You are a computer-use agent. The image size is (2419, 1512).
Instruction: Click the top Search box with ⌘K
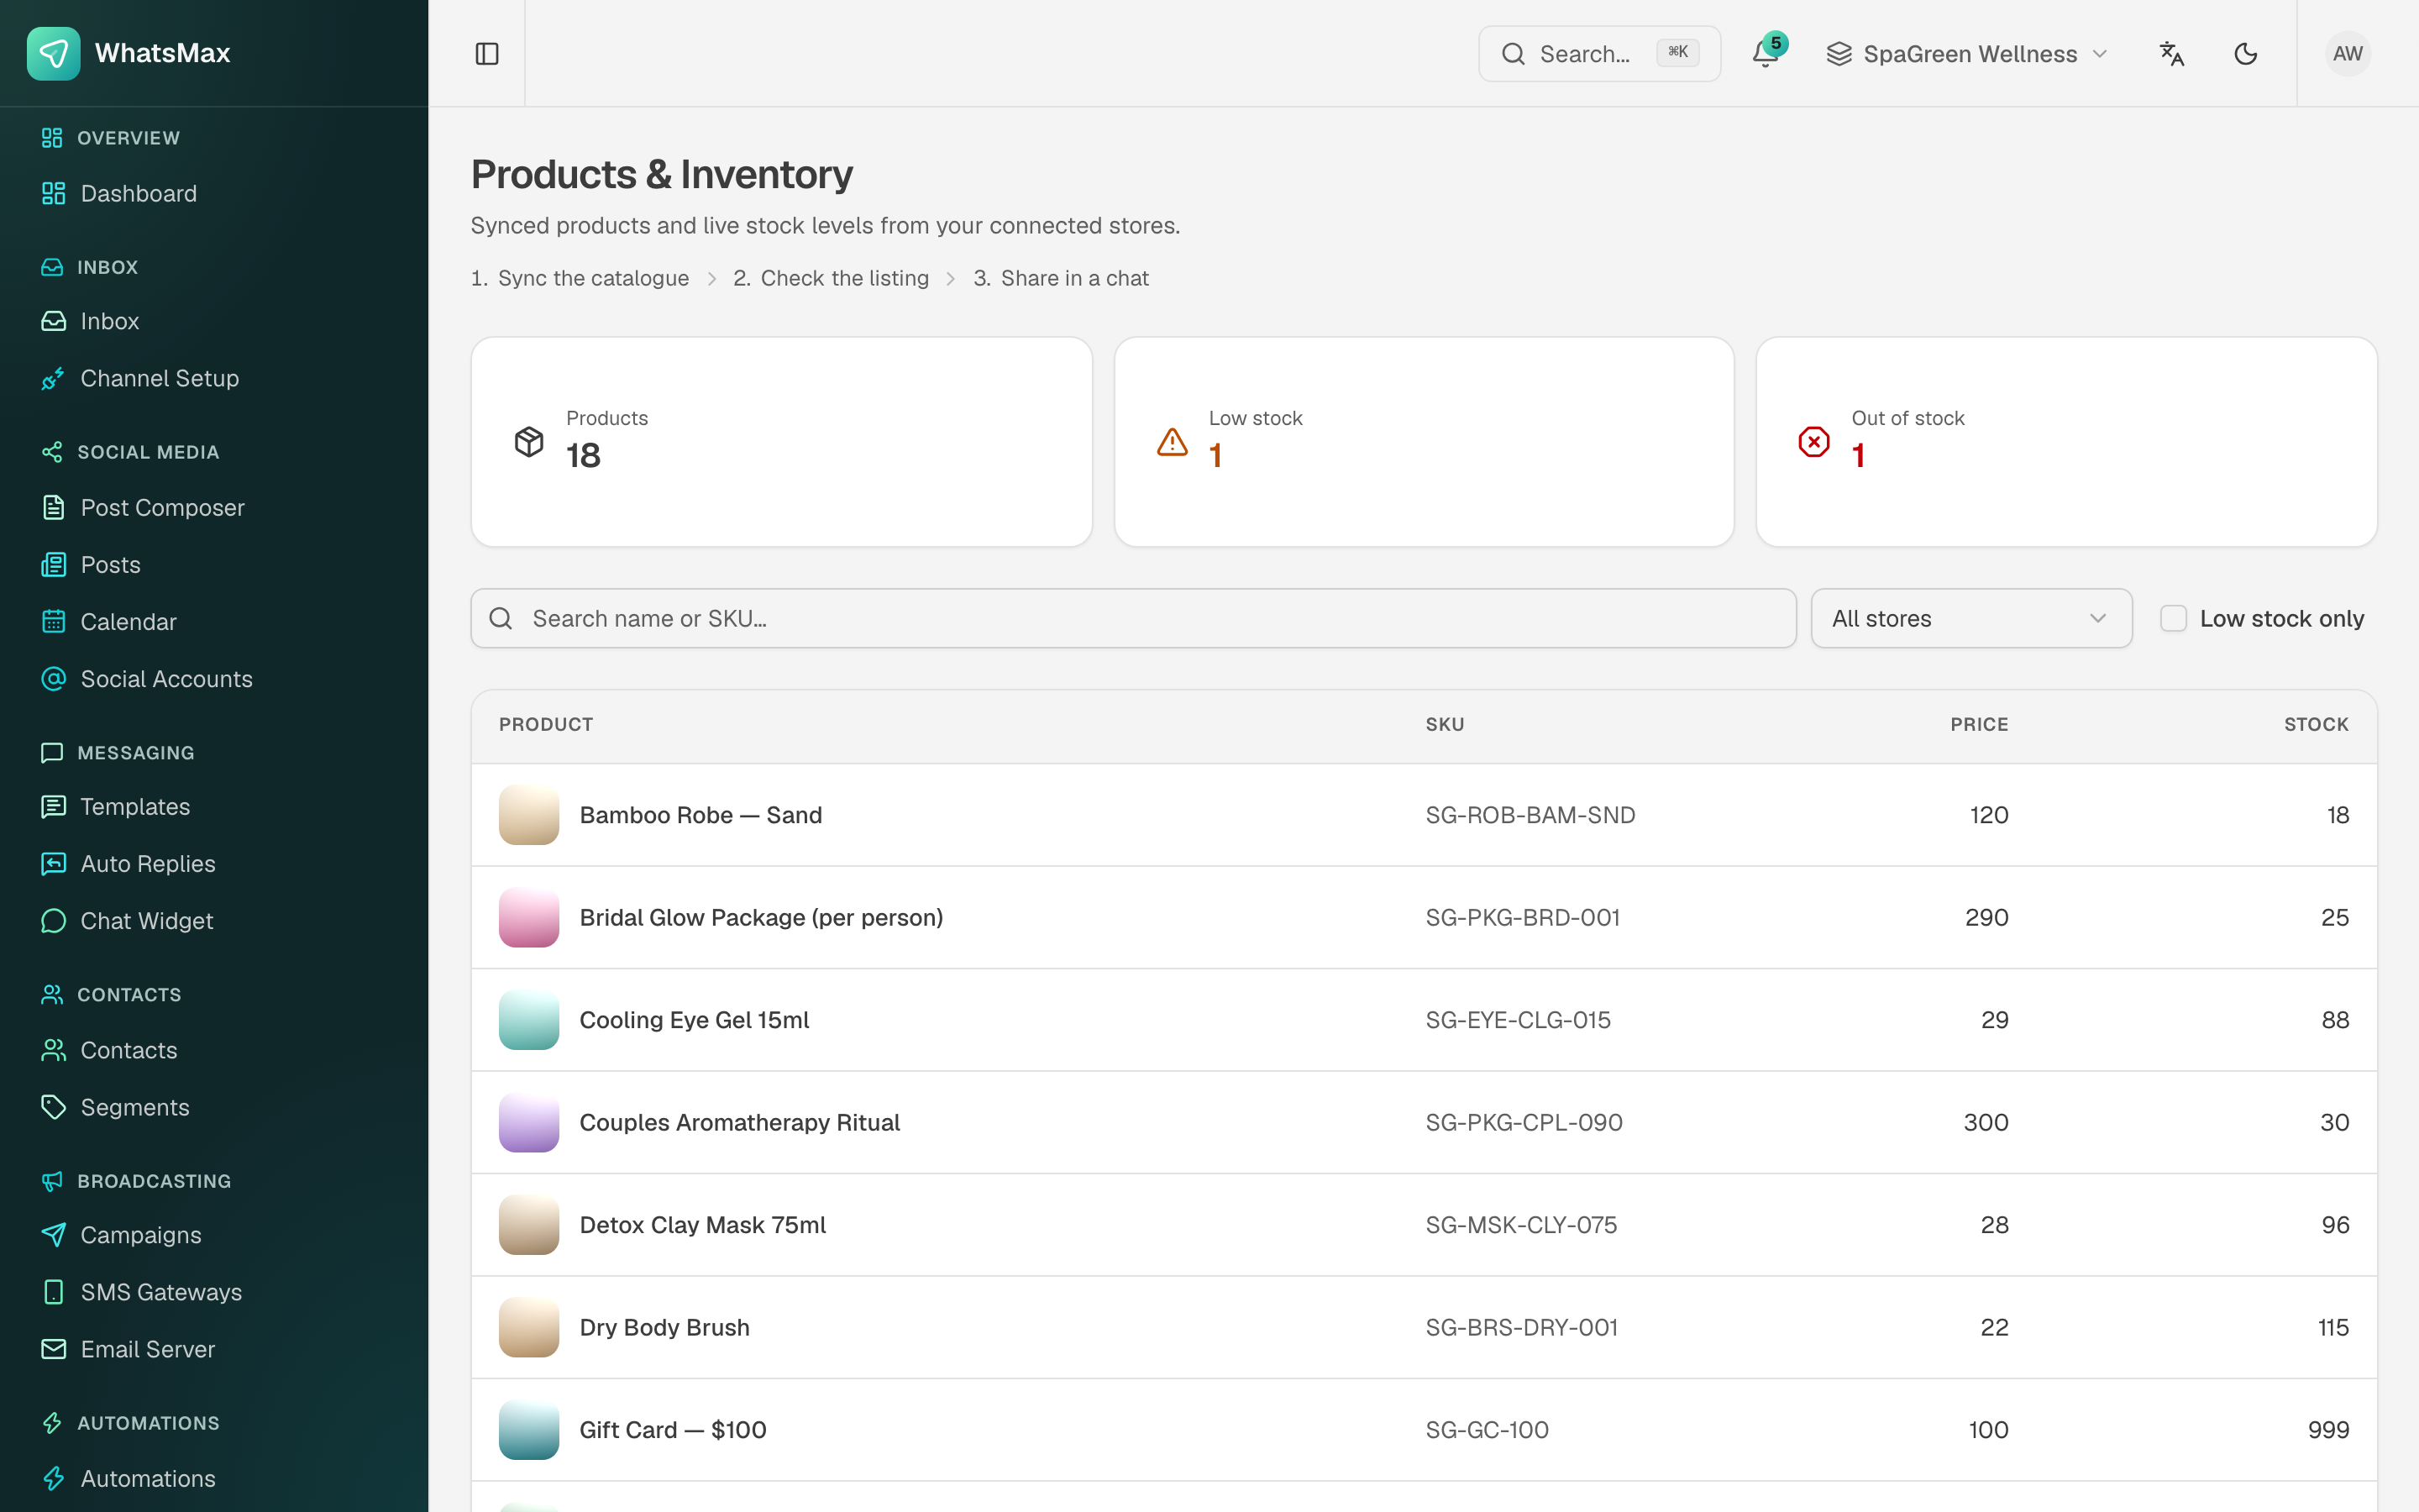tap(1599, 54)
